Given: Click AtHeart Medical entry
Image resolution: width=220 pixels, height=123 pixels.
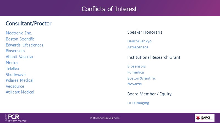Looking at the screenshot, I should coord(20,92).
